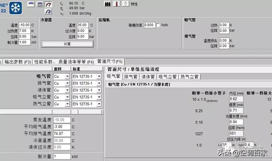The width and height of the screenshot is (272, 161).
Task: Click the 等熵效率 value field 0.800
Action: [x=150, y=25]
